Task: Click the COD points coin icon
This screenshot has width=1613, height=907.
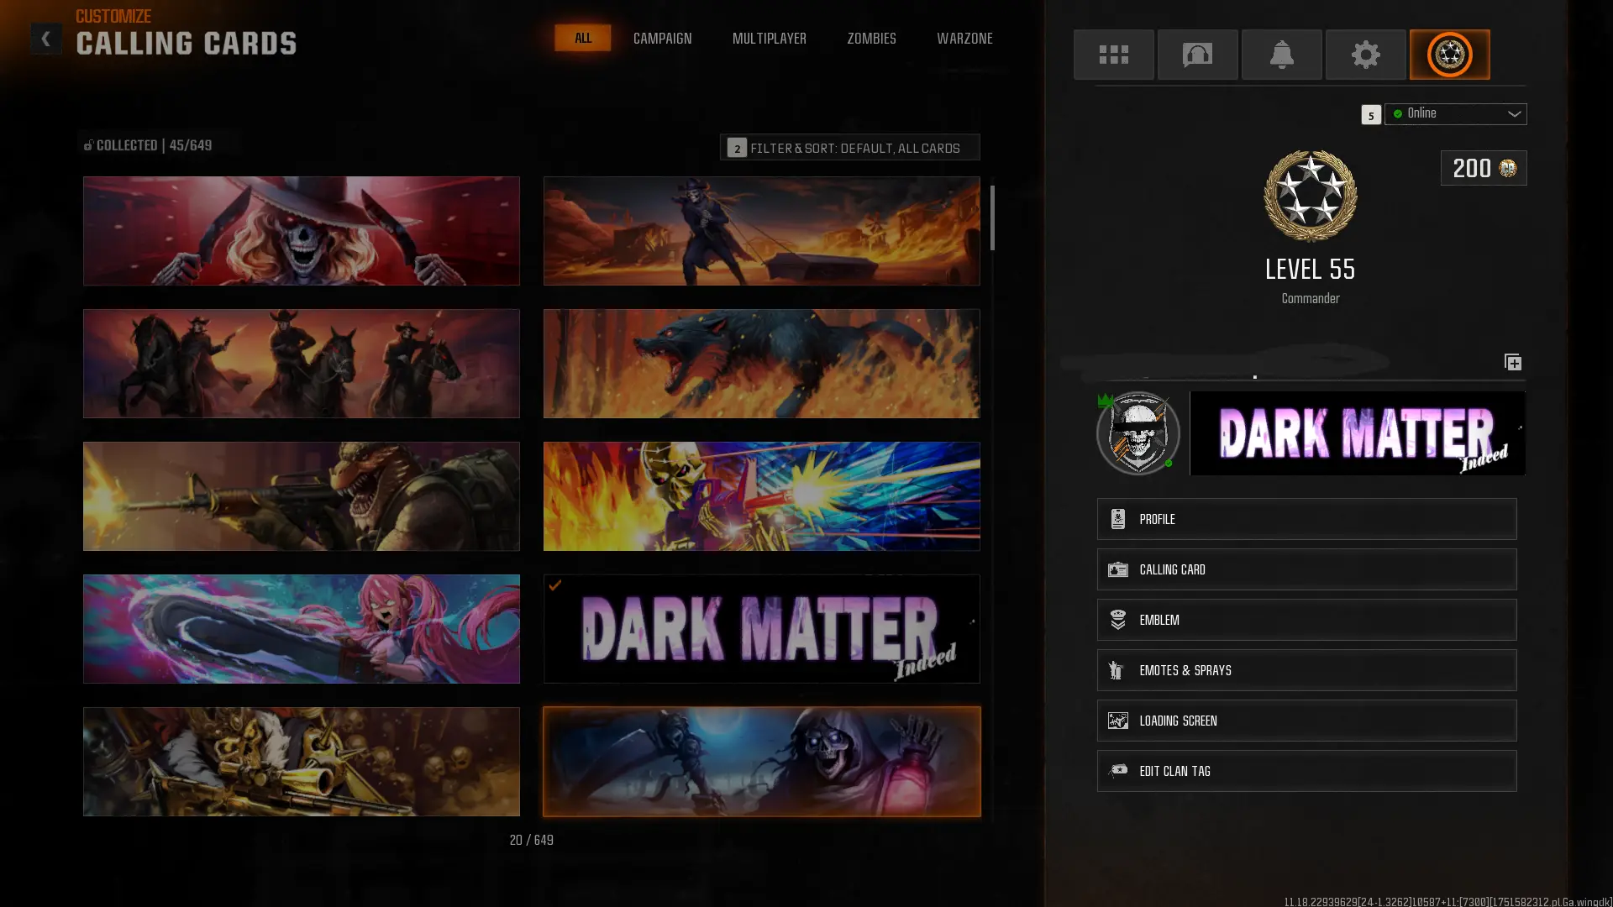Action: coord(1507,168)
